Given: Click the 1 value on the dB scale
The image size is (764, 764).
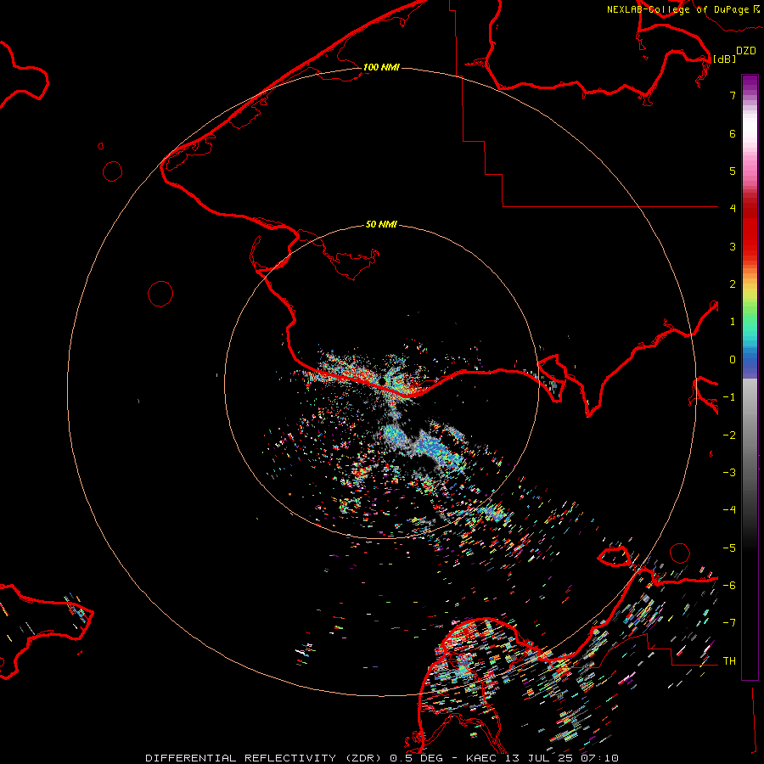Looking at the screenshot, I should pyautogui.click(x=733, y=322).
